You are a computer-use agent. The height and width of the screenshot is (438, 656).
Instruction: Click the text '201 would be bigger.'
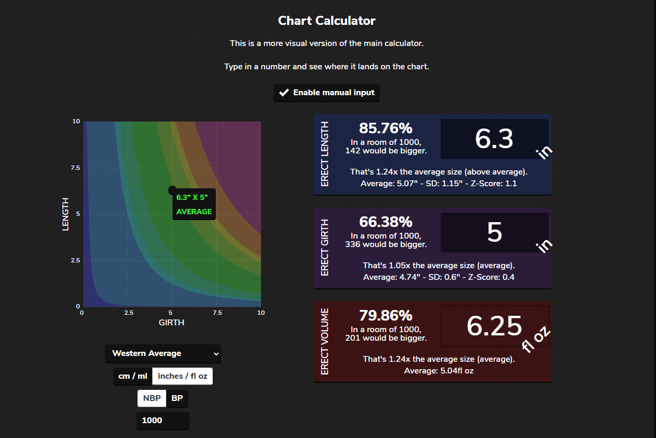[x=386, y=338]
